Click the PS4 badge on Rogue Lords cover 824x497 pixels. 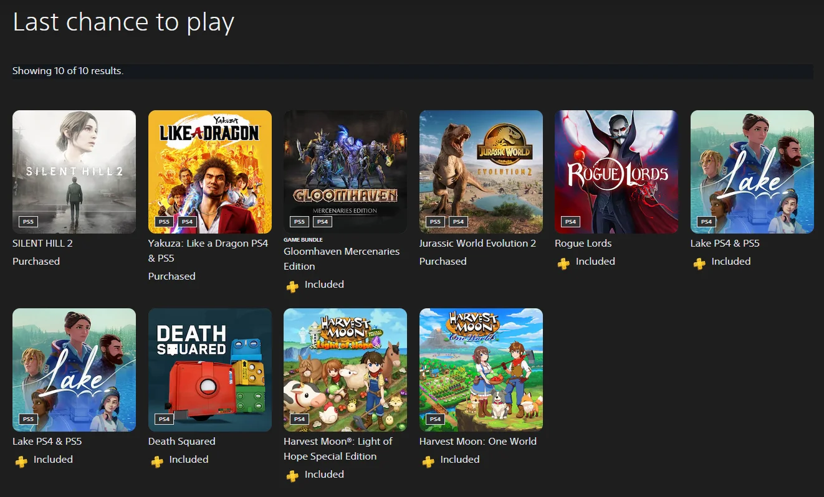coord(570,222)
